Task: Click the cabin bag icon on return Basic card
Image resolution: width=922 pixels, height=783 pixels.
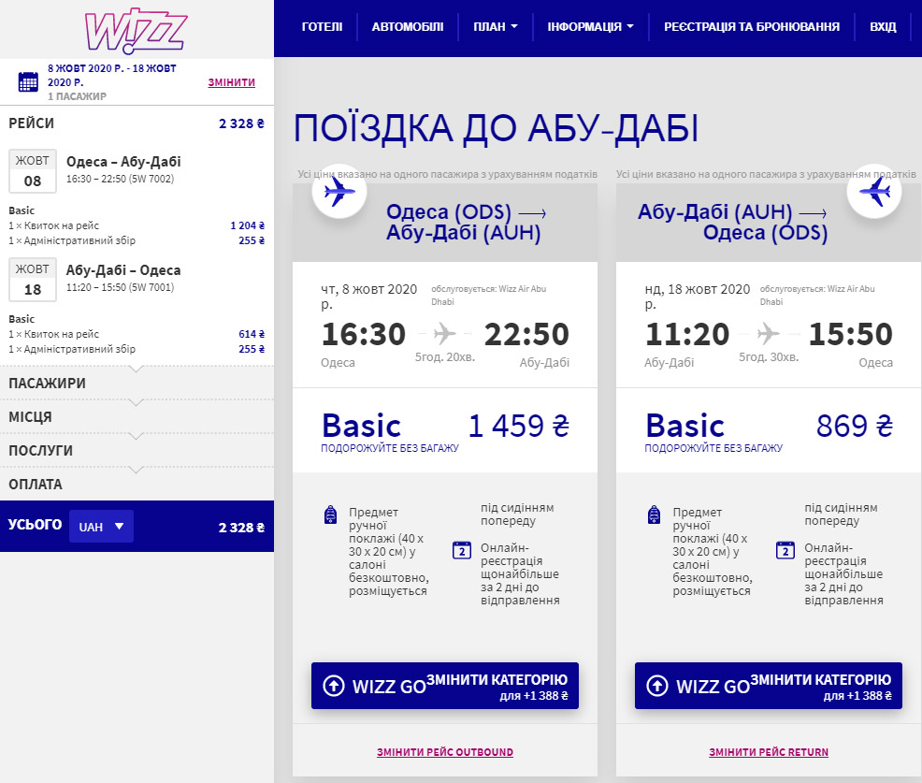Action: click(653, 513)
